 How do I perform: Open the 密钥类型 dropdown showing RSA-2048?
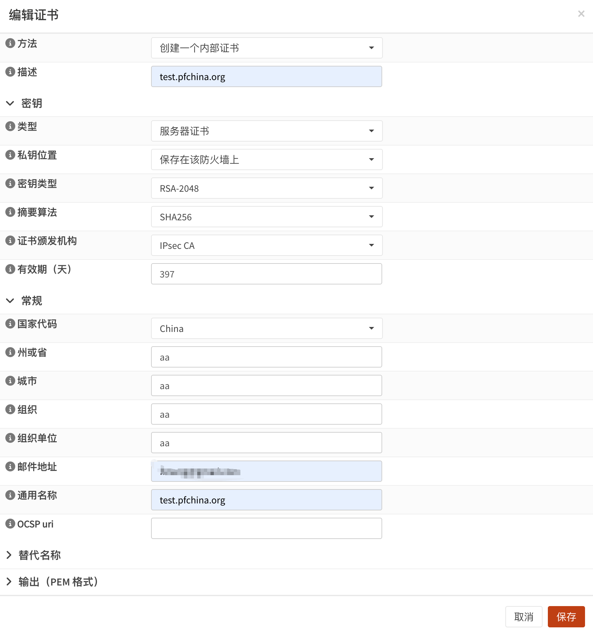tap(267, 188)
